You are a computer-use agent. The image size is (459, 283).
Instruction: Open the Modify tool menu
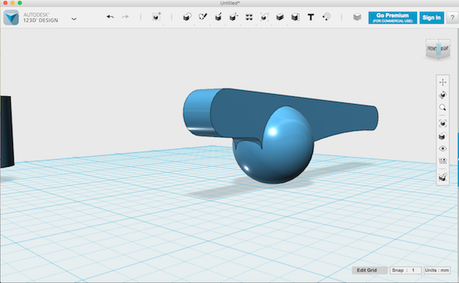click(x=233, y=17)
